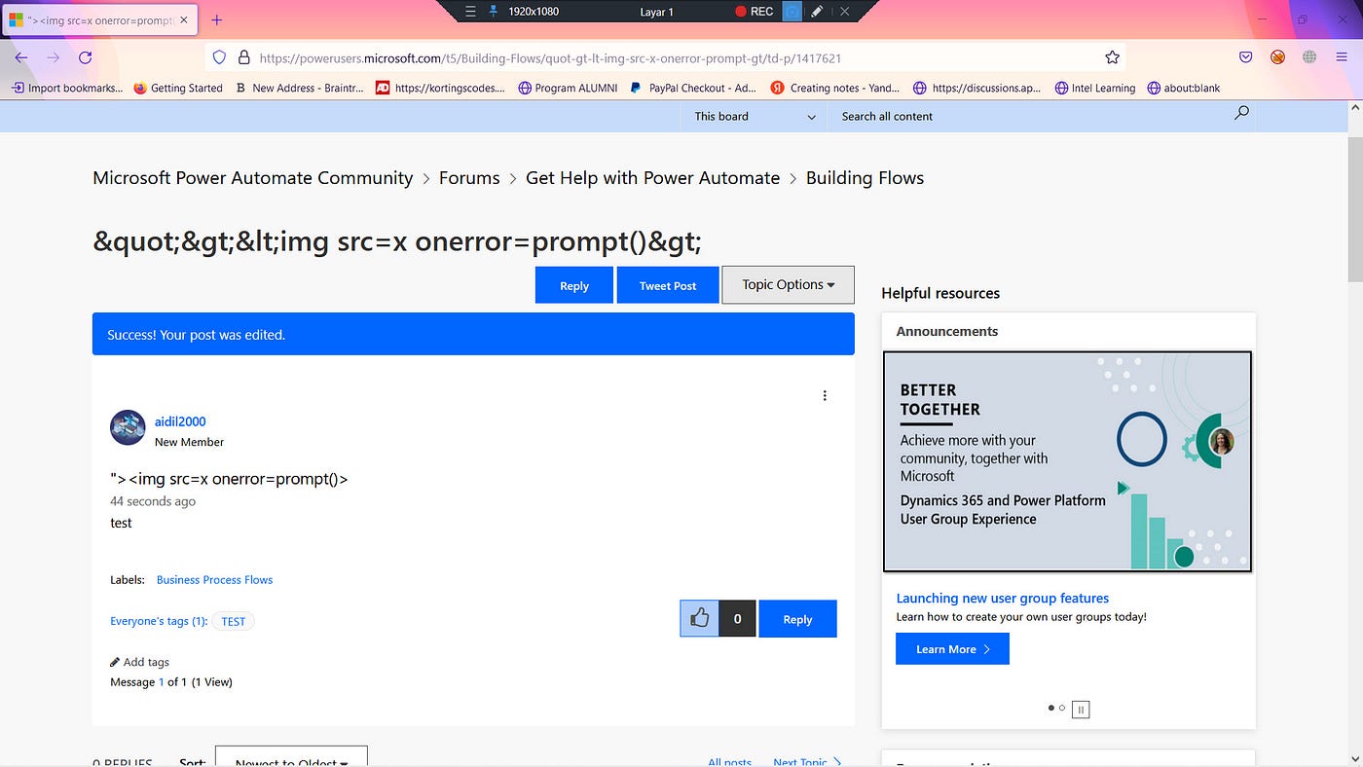Open the Firefox hamburger application menu

(1340, 57)
